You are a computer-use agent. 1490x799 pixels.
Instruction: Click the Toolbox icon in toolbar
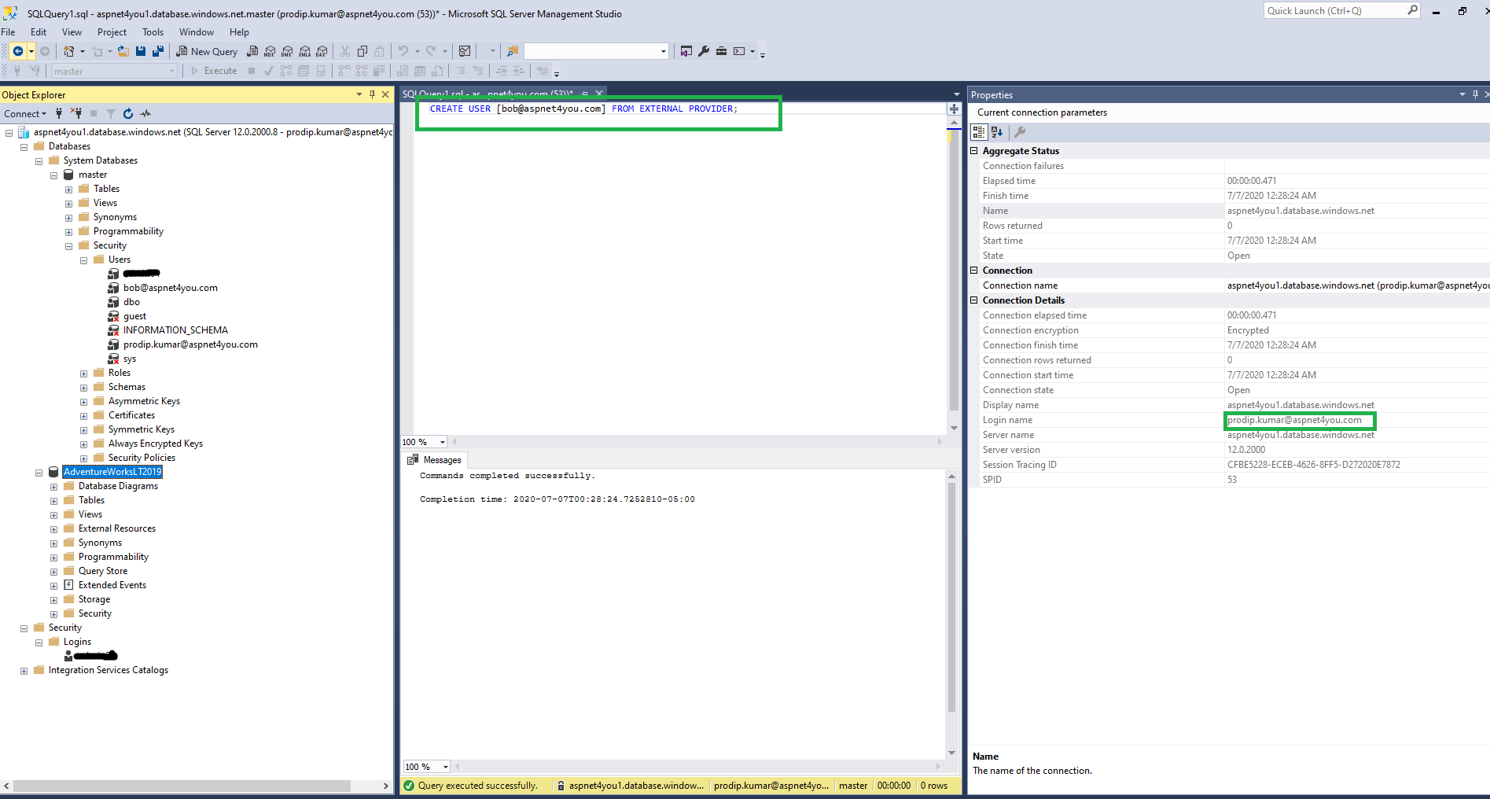coord(721,51)
